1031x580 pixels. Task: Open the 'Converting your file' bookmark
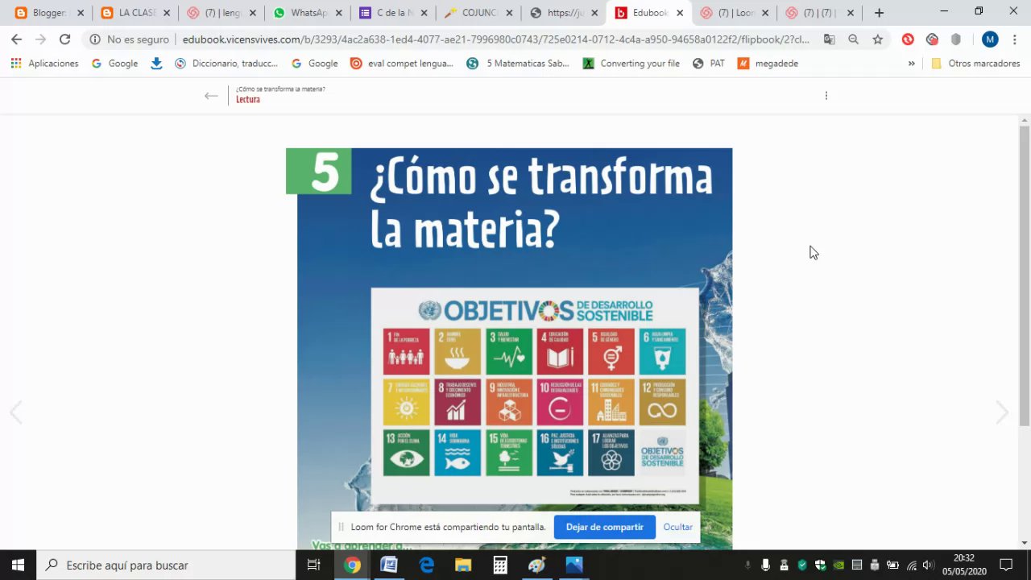[x=631, y=64]
